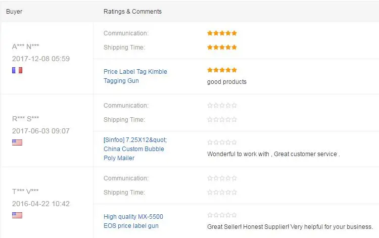The image size is (379, 238).
Task: Click the US flag under buyer T*** V***
Action: point(17,215)
